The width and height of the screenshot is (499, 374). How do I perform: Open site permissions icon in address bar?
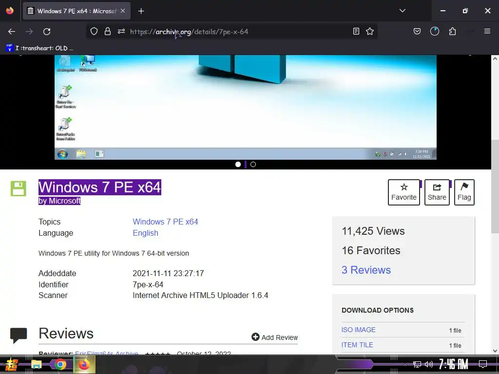click(x=121, y=32)
